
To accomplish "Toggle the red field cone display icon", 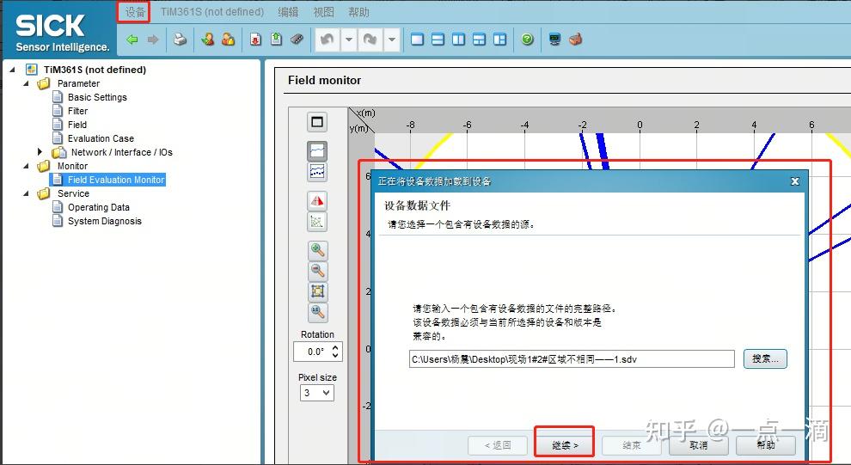I will [317, 201].
